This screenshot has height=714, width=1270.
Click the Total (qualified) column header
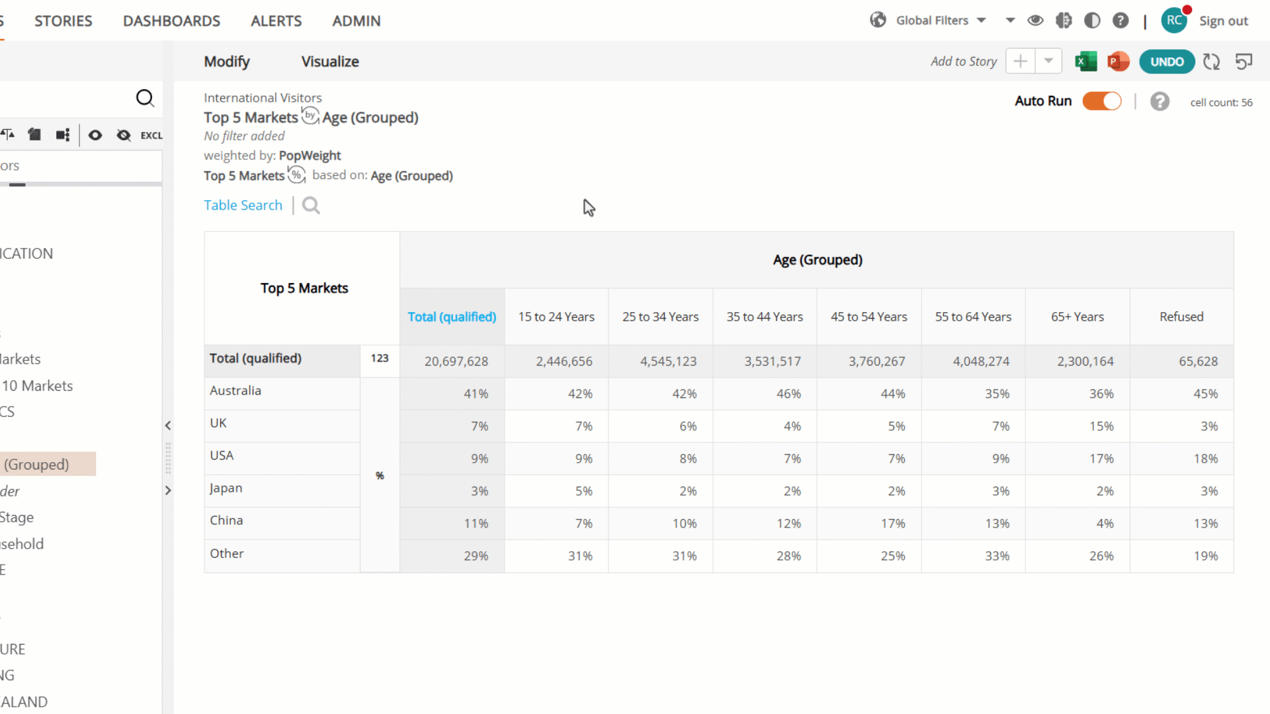click(452, 317)
